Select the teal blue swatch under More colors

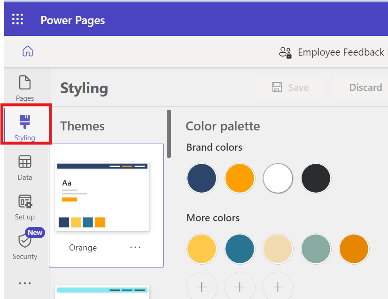tap(240, 249)
